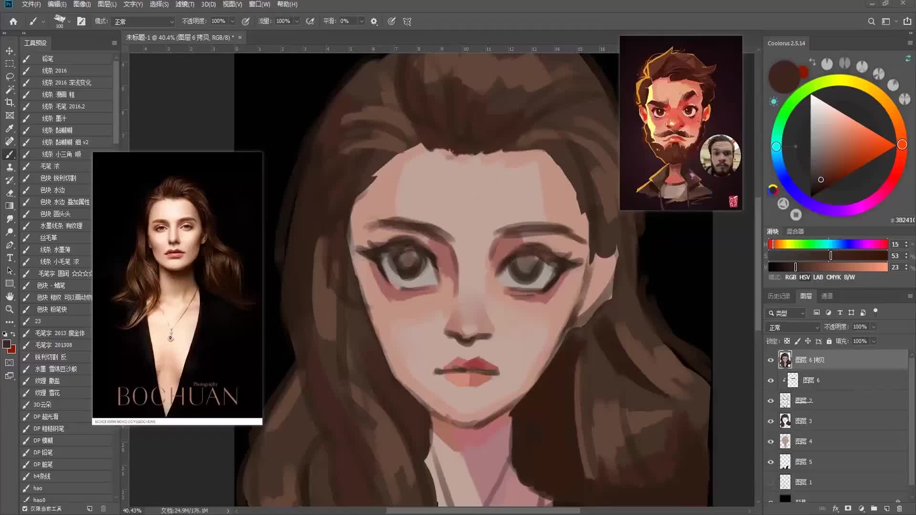
Task: Switch to the 历史记录 tab
Action: (x=779, y=296)
